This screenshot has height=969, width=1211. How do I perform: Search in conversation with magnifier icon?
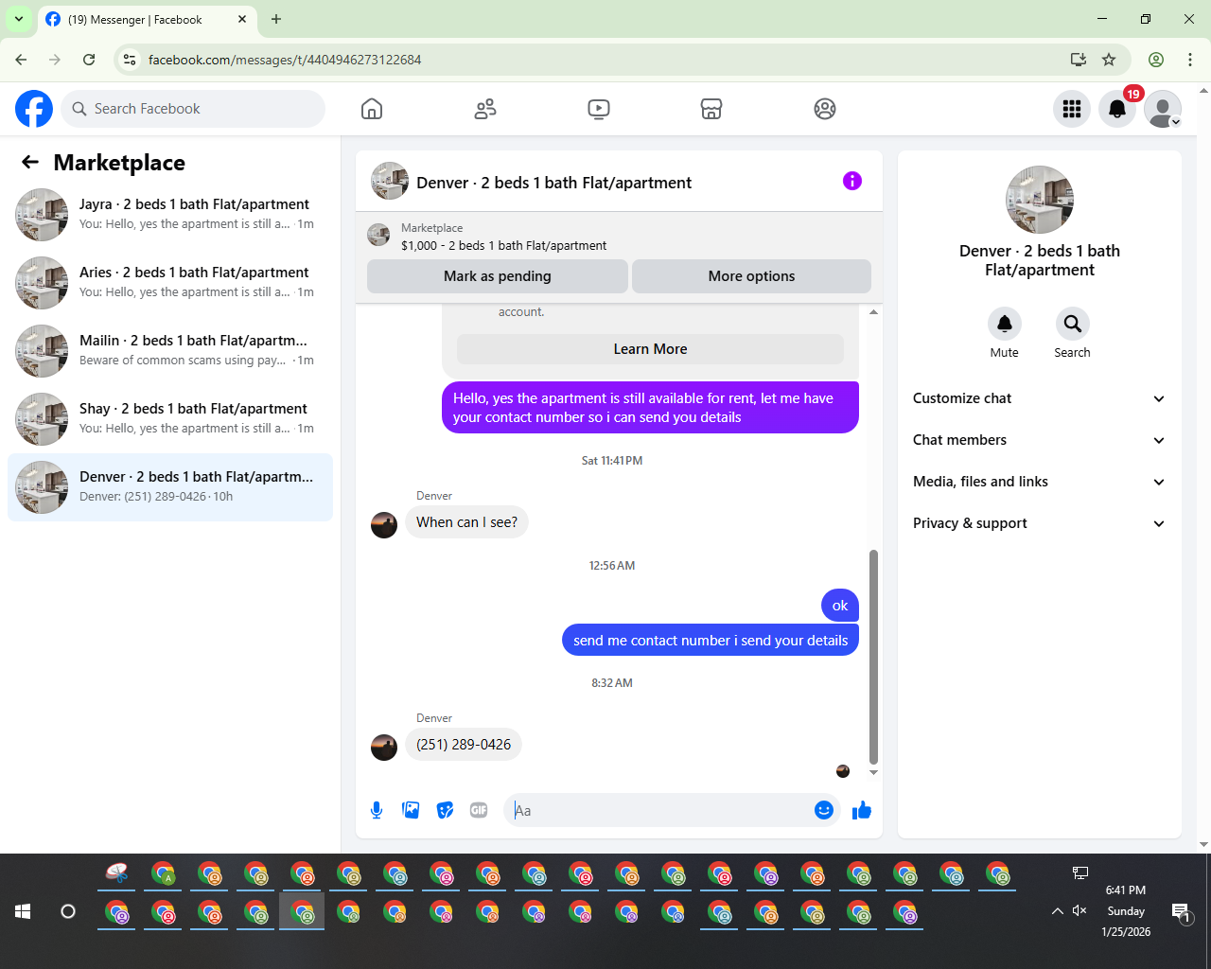[1073, 324]
